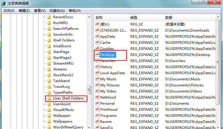
Task: Select the WordWheelQuery tree key
Action: click(68, 127)
